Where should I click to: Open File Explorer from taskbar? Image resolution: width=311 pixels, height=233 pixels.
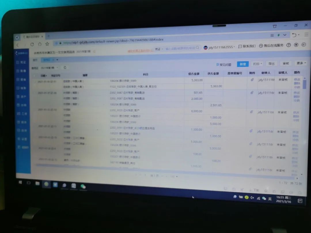(x=37, y=184)
